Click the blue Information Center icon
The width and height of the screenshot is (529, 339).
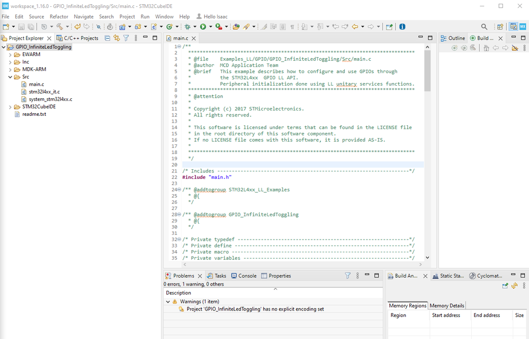(x=402, y=26)
